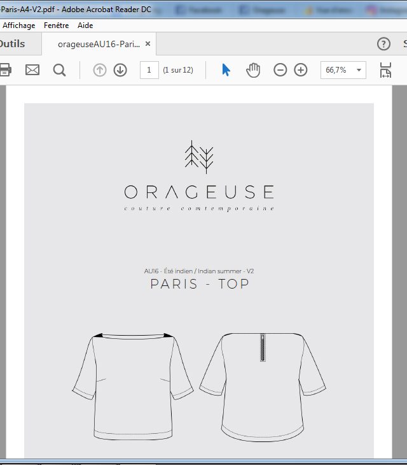The height and width of the screenshot is (465, 407).
Task: Click the fit width scrolling icon
Action: tap(385, 70)
